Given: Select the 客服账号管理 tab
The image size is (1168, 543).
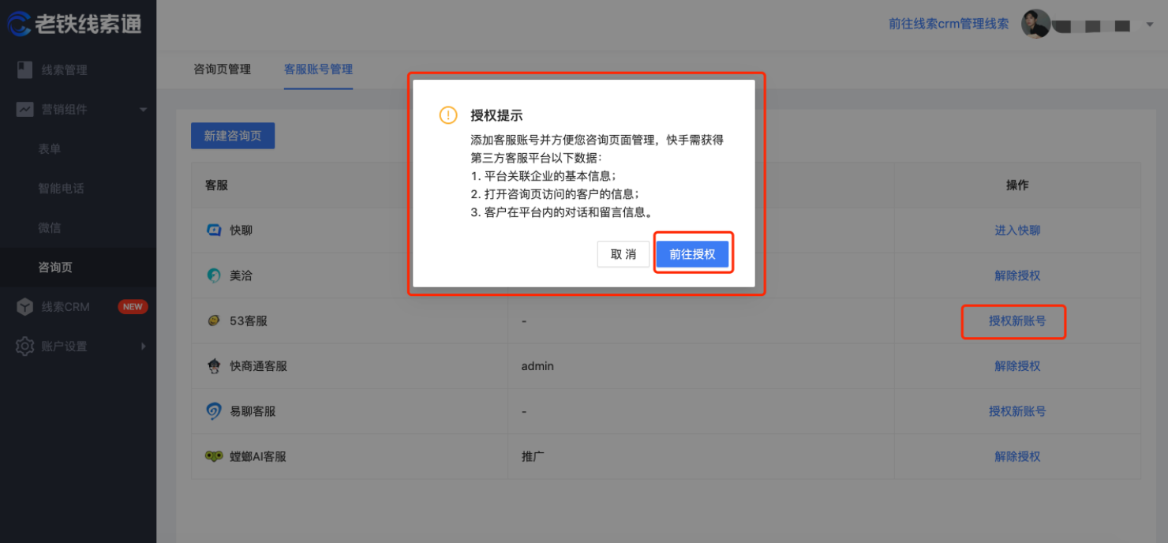Looking at the screenshot, I should click(x=318, y=69).
